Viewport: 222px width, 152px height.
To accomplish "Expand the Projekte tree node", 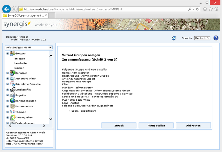I will (8, 95).
